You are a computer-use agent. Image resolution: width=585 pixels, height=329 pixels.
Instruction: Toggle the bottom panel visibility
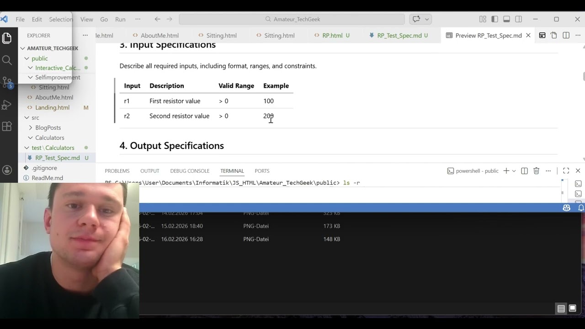coord(506,19)
